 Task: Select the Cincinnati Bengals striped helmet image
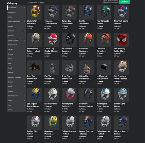[x=104, y=40]
